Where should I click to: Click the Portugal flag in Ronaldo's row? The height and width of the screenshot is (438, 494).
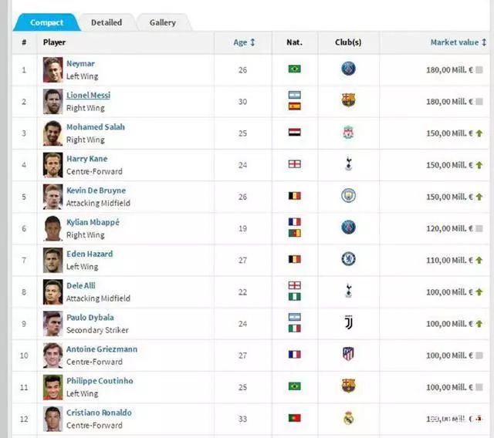tap(295, 418)
